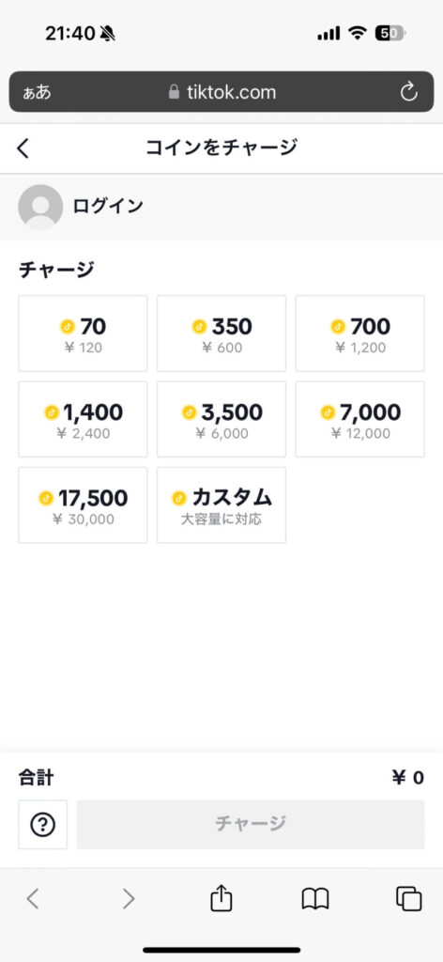The width and height of the screenshot is (443, 962).
Task: Pick the 17,500 coins ¥30,000 package
Action: (x=83, y=504)
